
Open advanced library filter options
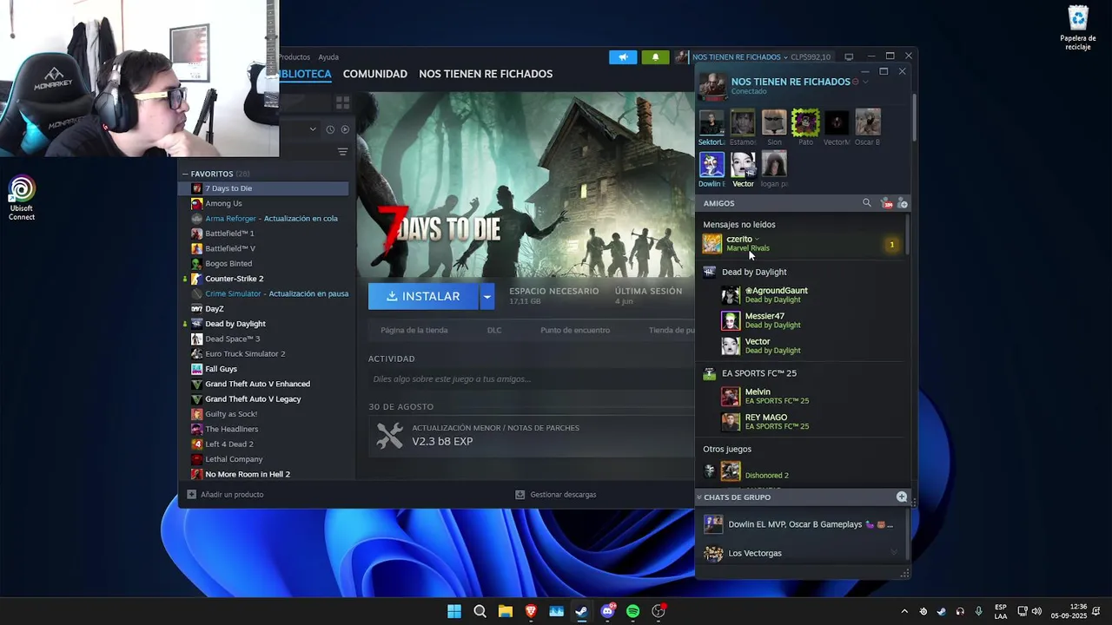(x=342, y=152)
